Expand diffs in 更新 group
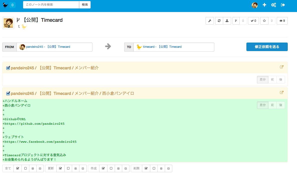The width and height of the screenshot is (297, 177). coord(76,168)
